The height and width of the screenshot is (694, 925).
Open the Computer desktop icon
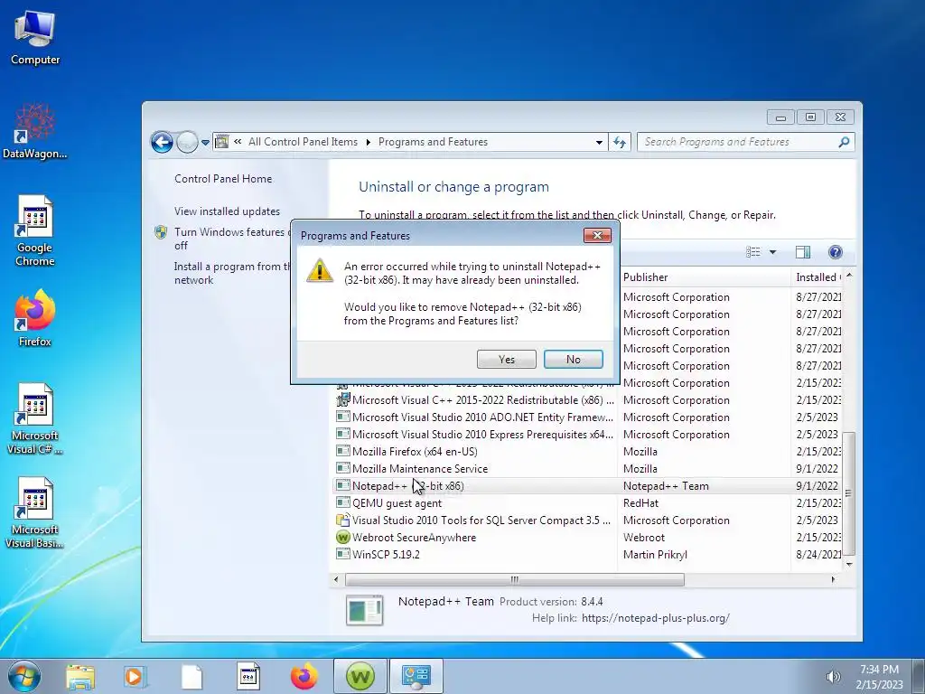35,38
